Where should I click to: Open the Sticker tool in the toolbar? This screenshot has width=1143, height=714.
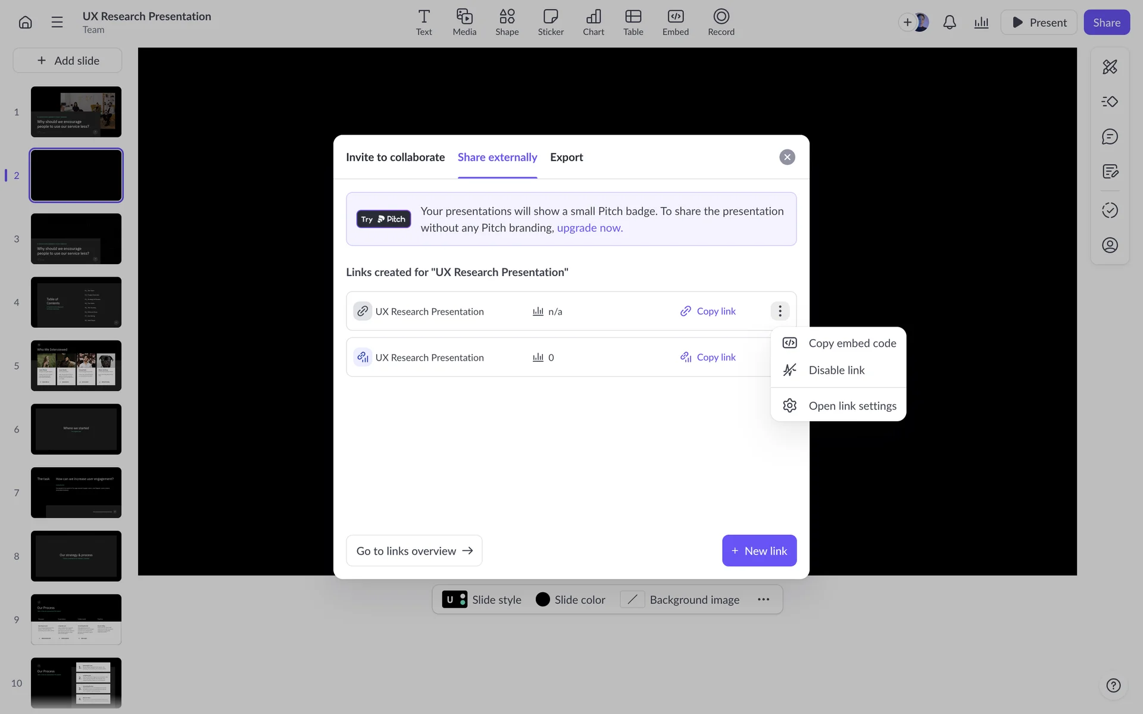(550, 23)
